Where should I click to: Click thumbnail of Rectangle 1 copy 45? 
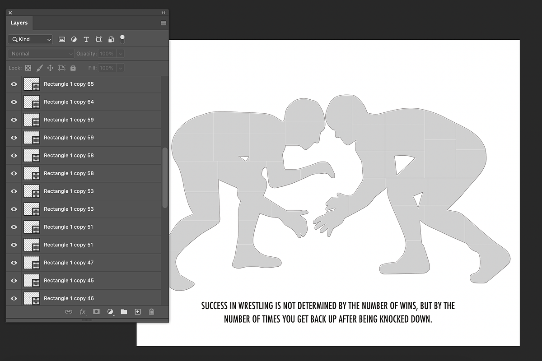coord(32,281)
